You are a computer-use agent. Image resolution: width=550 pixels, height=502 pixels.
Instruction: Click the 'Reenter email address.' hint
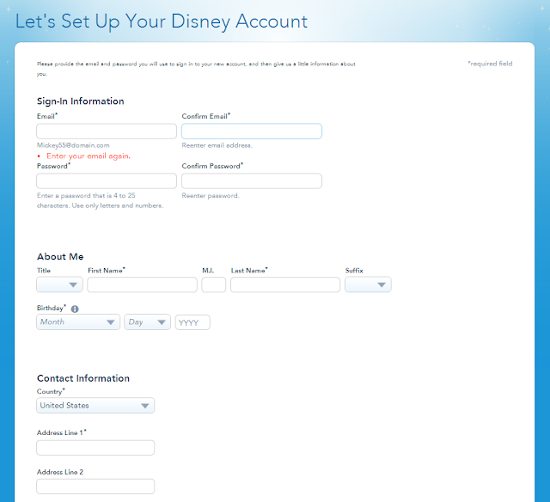coord(217,145)
